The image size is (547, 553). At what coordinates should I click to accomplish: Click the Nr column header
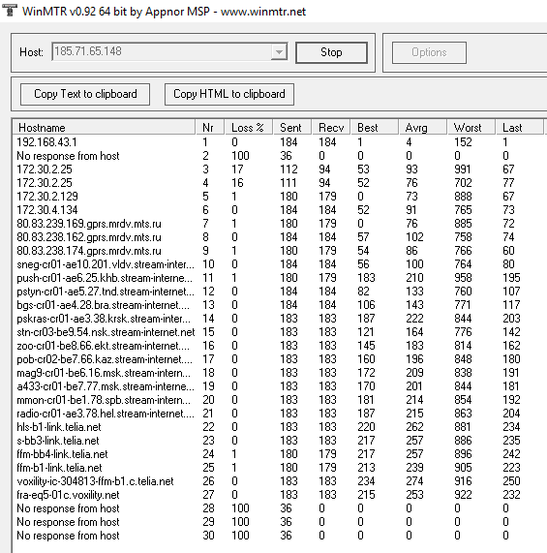click(210, 127)
